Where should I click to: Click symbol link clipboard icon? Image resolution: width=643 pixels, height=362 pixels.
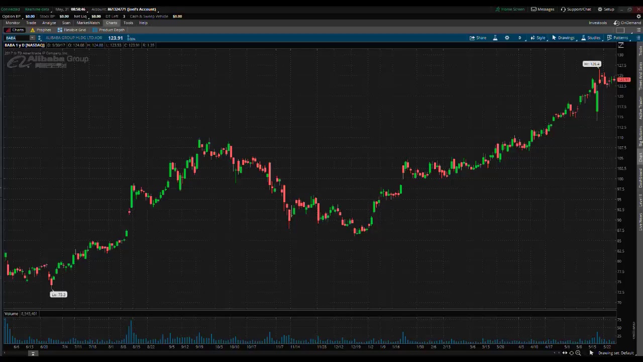coord(39,38)
